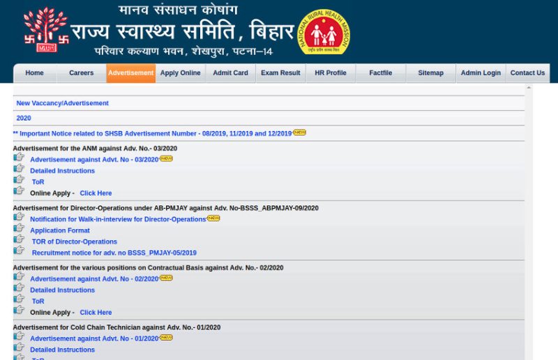Click NEW badge next to Advt. No - 02/2020
The image size is (558, 360).
166,278
